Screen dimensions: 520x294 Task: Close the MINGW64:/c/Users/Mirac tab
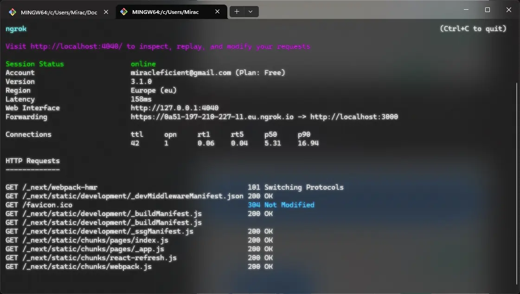click(x=217, y=12)
